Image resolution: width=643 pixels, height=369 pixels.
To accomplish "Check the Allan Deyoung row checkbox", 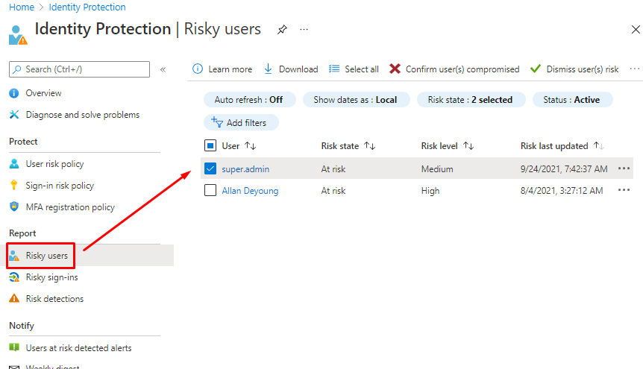I will pos(210,191).
